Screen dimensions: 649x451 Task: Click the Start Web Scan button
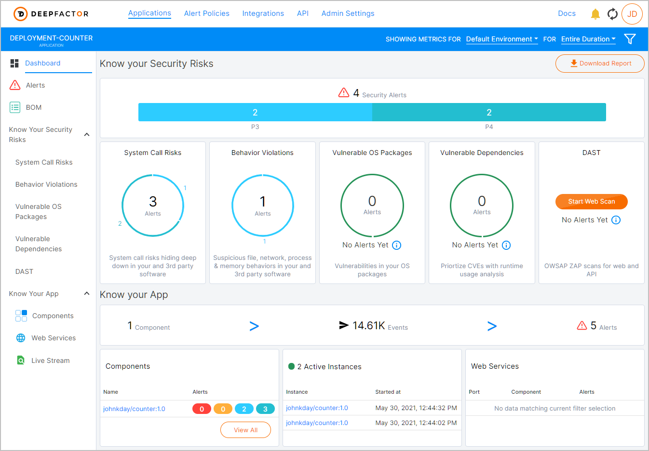coord(592,202)
